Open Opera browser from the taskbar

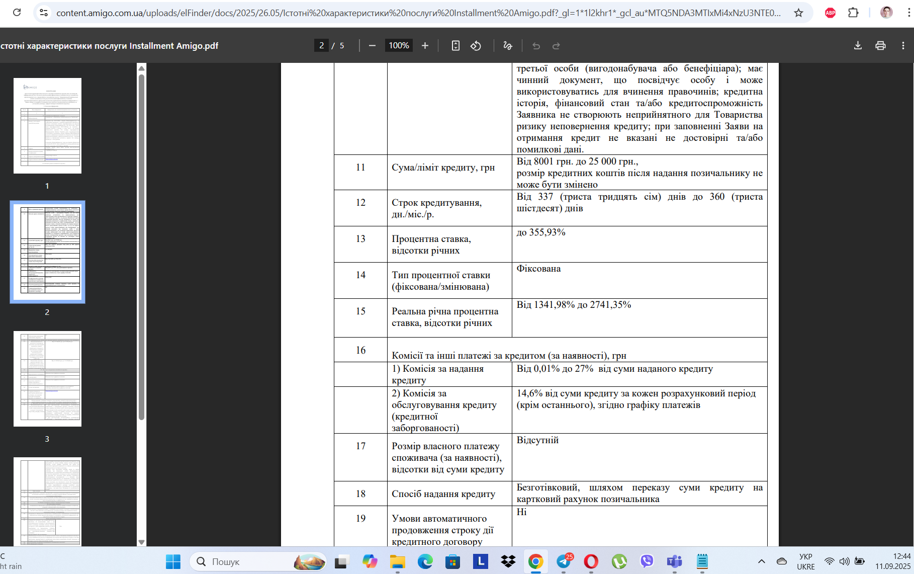pos(591,561)
